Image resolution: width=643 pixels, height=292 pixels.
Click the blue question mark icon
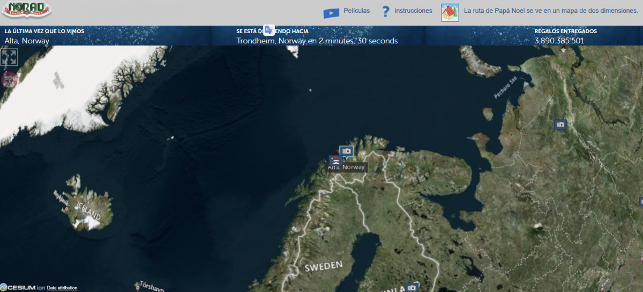tap(385, 11)
